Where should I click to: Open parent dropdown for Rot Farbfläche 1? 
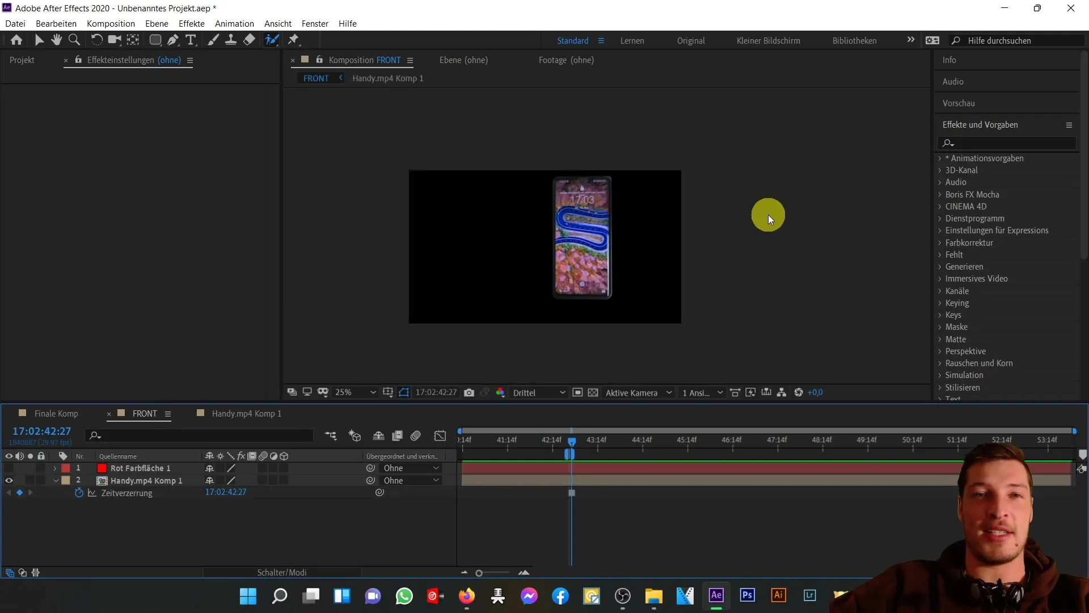pos(411,468)
